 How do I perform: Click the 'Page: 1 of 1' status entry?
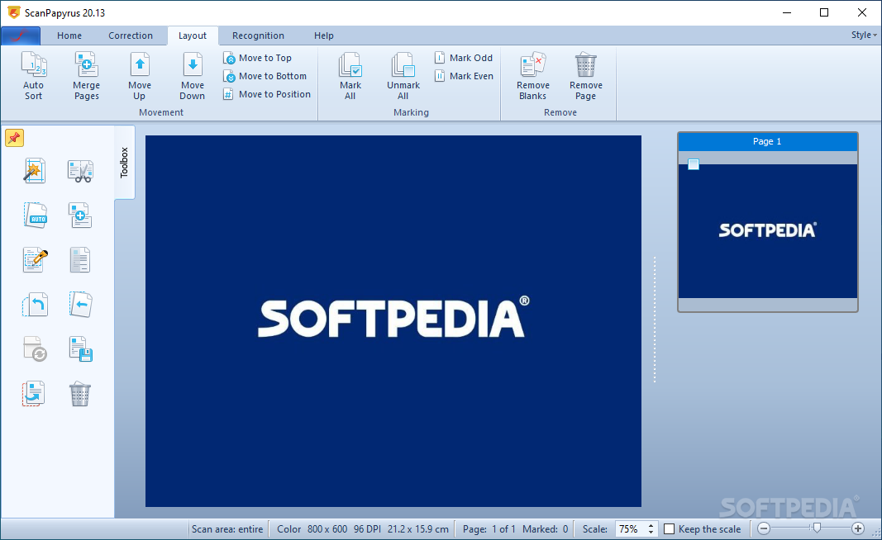tap(489, 528)
